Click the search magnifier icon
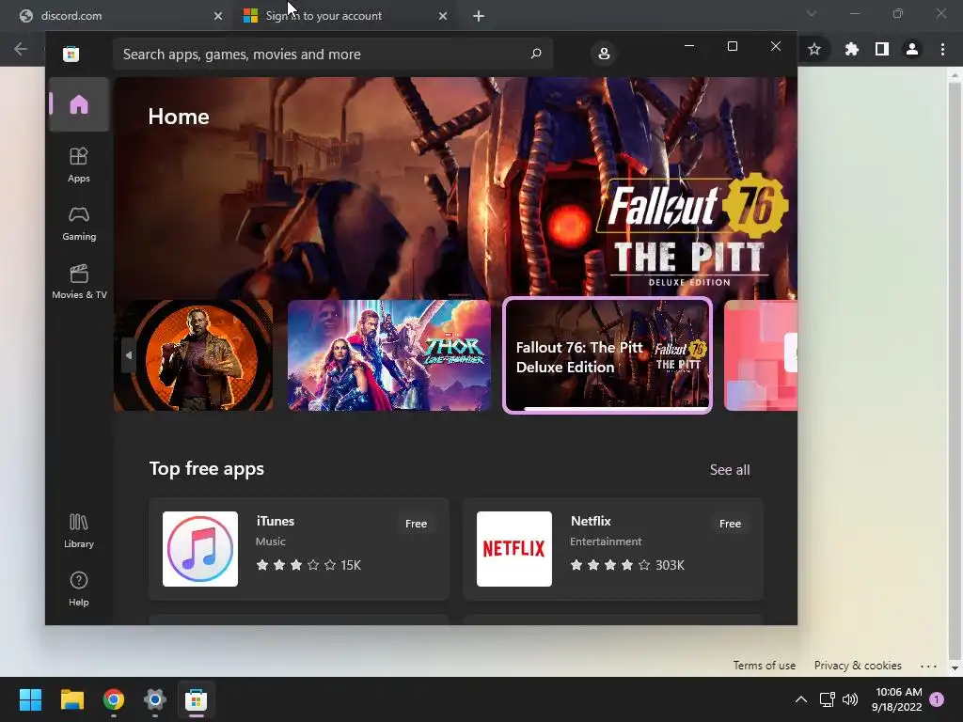 pos(535,54)
